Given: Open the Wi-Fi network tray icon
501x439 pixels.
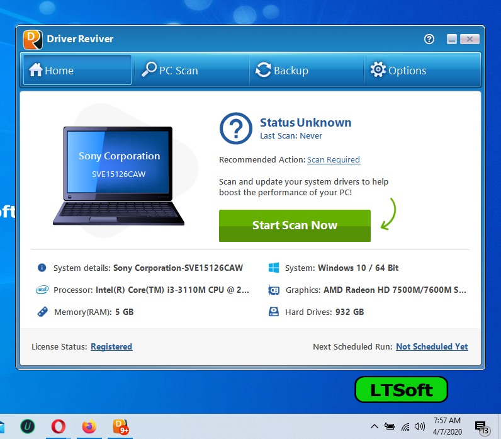Looking at the screenshot, I should tap(405, 426).
